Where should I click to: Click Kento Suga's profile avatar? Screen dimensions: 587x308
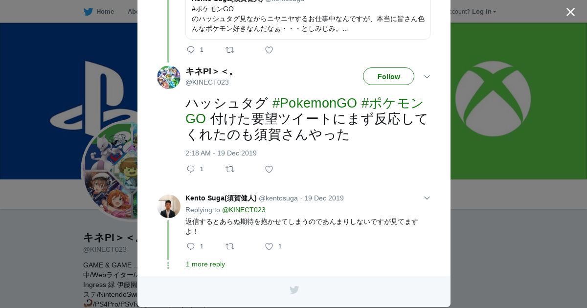[x=169, y=206]
